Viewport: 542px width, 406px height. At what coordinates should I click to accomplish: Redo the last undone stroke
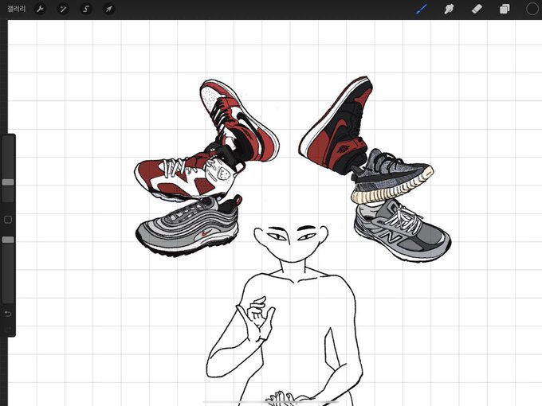8,330
